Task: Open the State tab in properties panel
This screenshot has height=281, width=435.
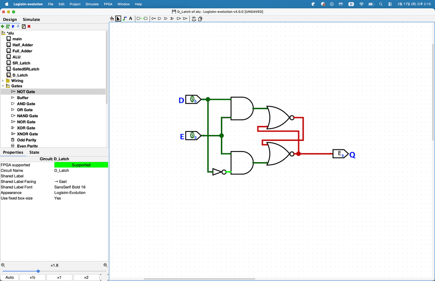Action: (x=34, y=152)
